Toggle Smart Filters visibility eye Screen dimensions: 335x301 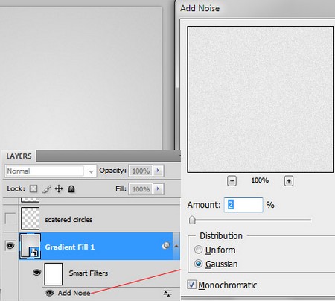36,273
